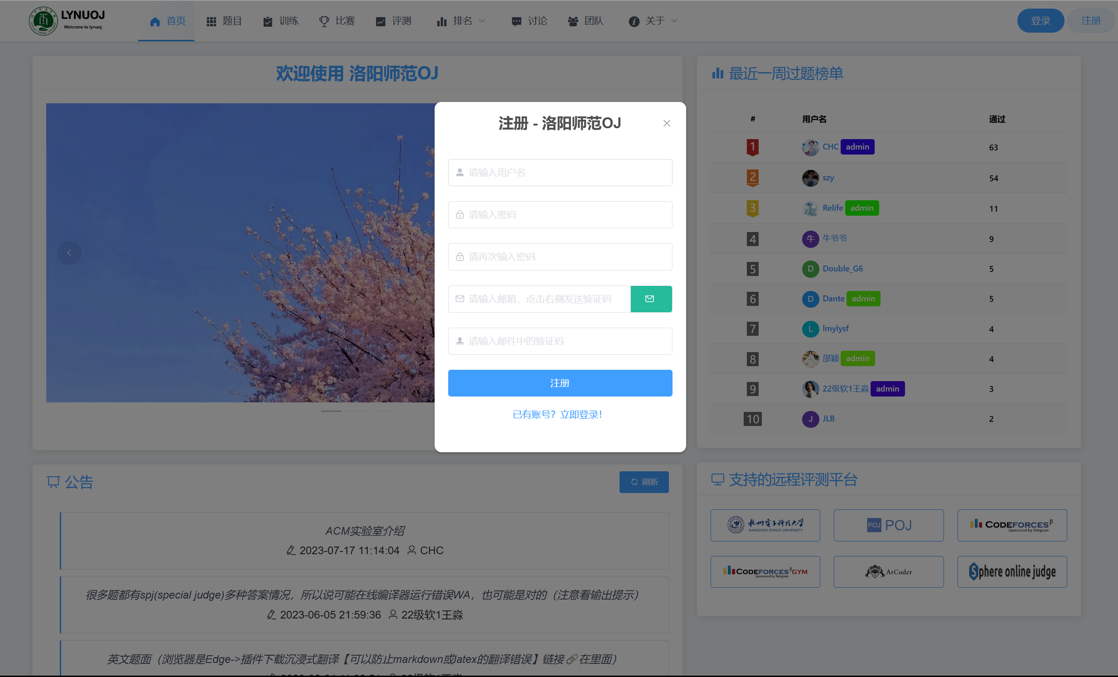Viewport: 1118px width, 677px height.
Task: Click the Sphere online judge logo
Action: click(1012, 572)
